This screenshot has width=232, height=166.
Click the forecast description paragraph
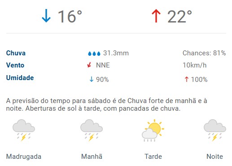click(x=106, y=104)
